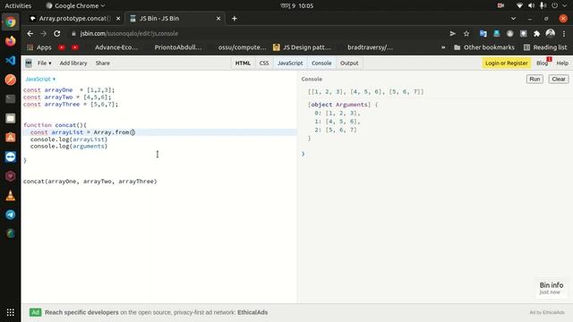Toggle the Output panel
The image size is (573, 322).
pyautogui.click(x=349, y=64)
